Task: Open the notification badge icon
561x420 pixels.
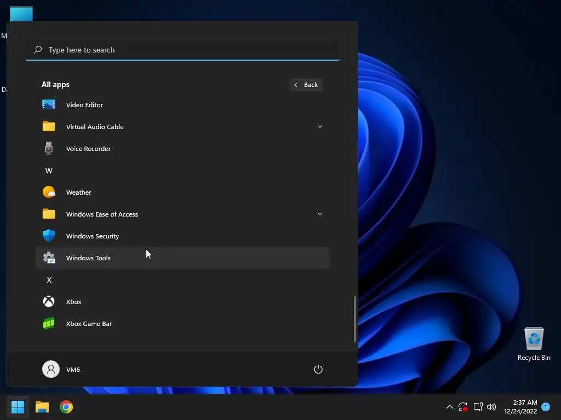Action: coord(546,407)
